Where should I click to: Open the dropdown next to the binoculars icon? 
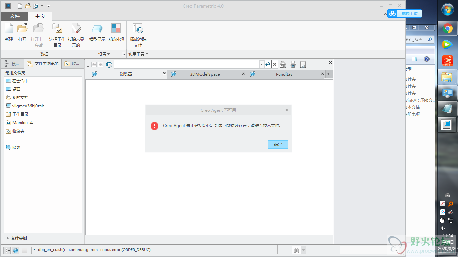303,250
